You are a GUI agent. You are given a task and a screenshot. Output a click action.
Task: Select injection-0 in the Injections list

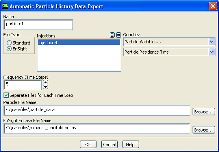[x=79, y=43]
